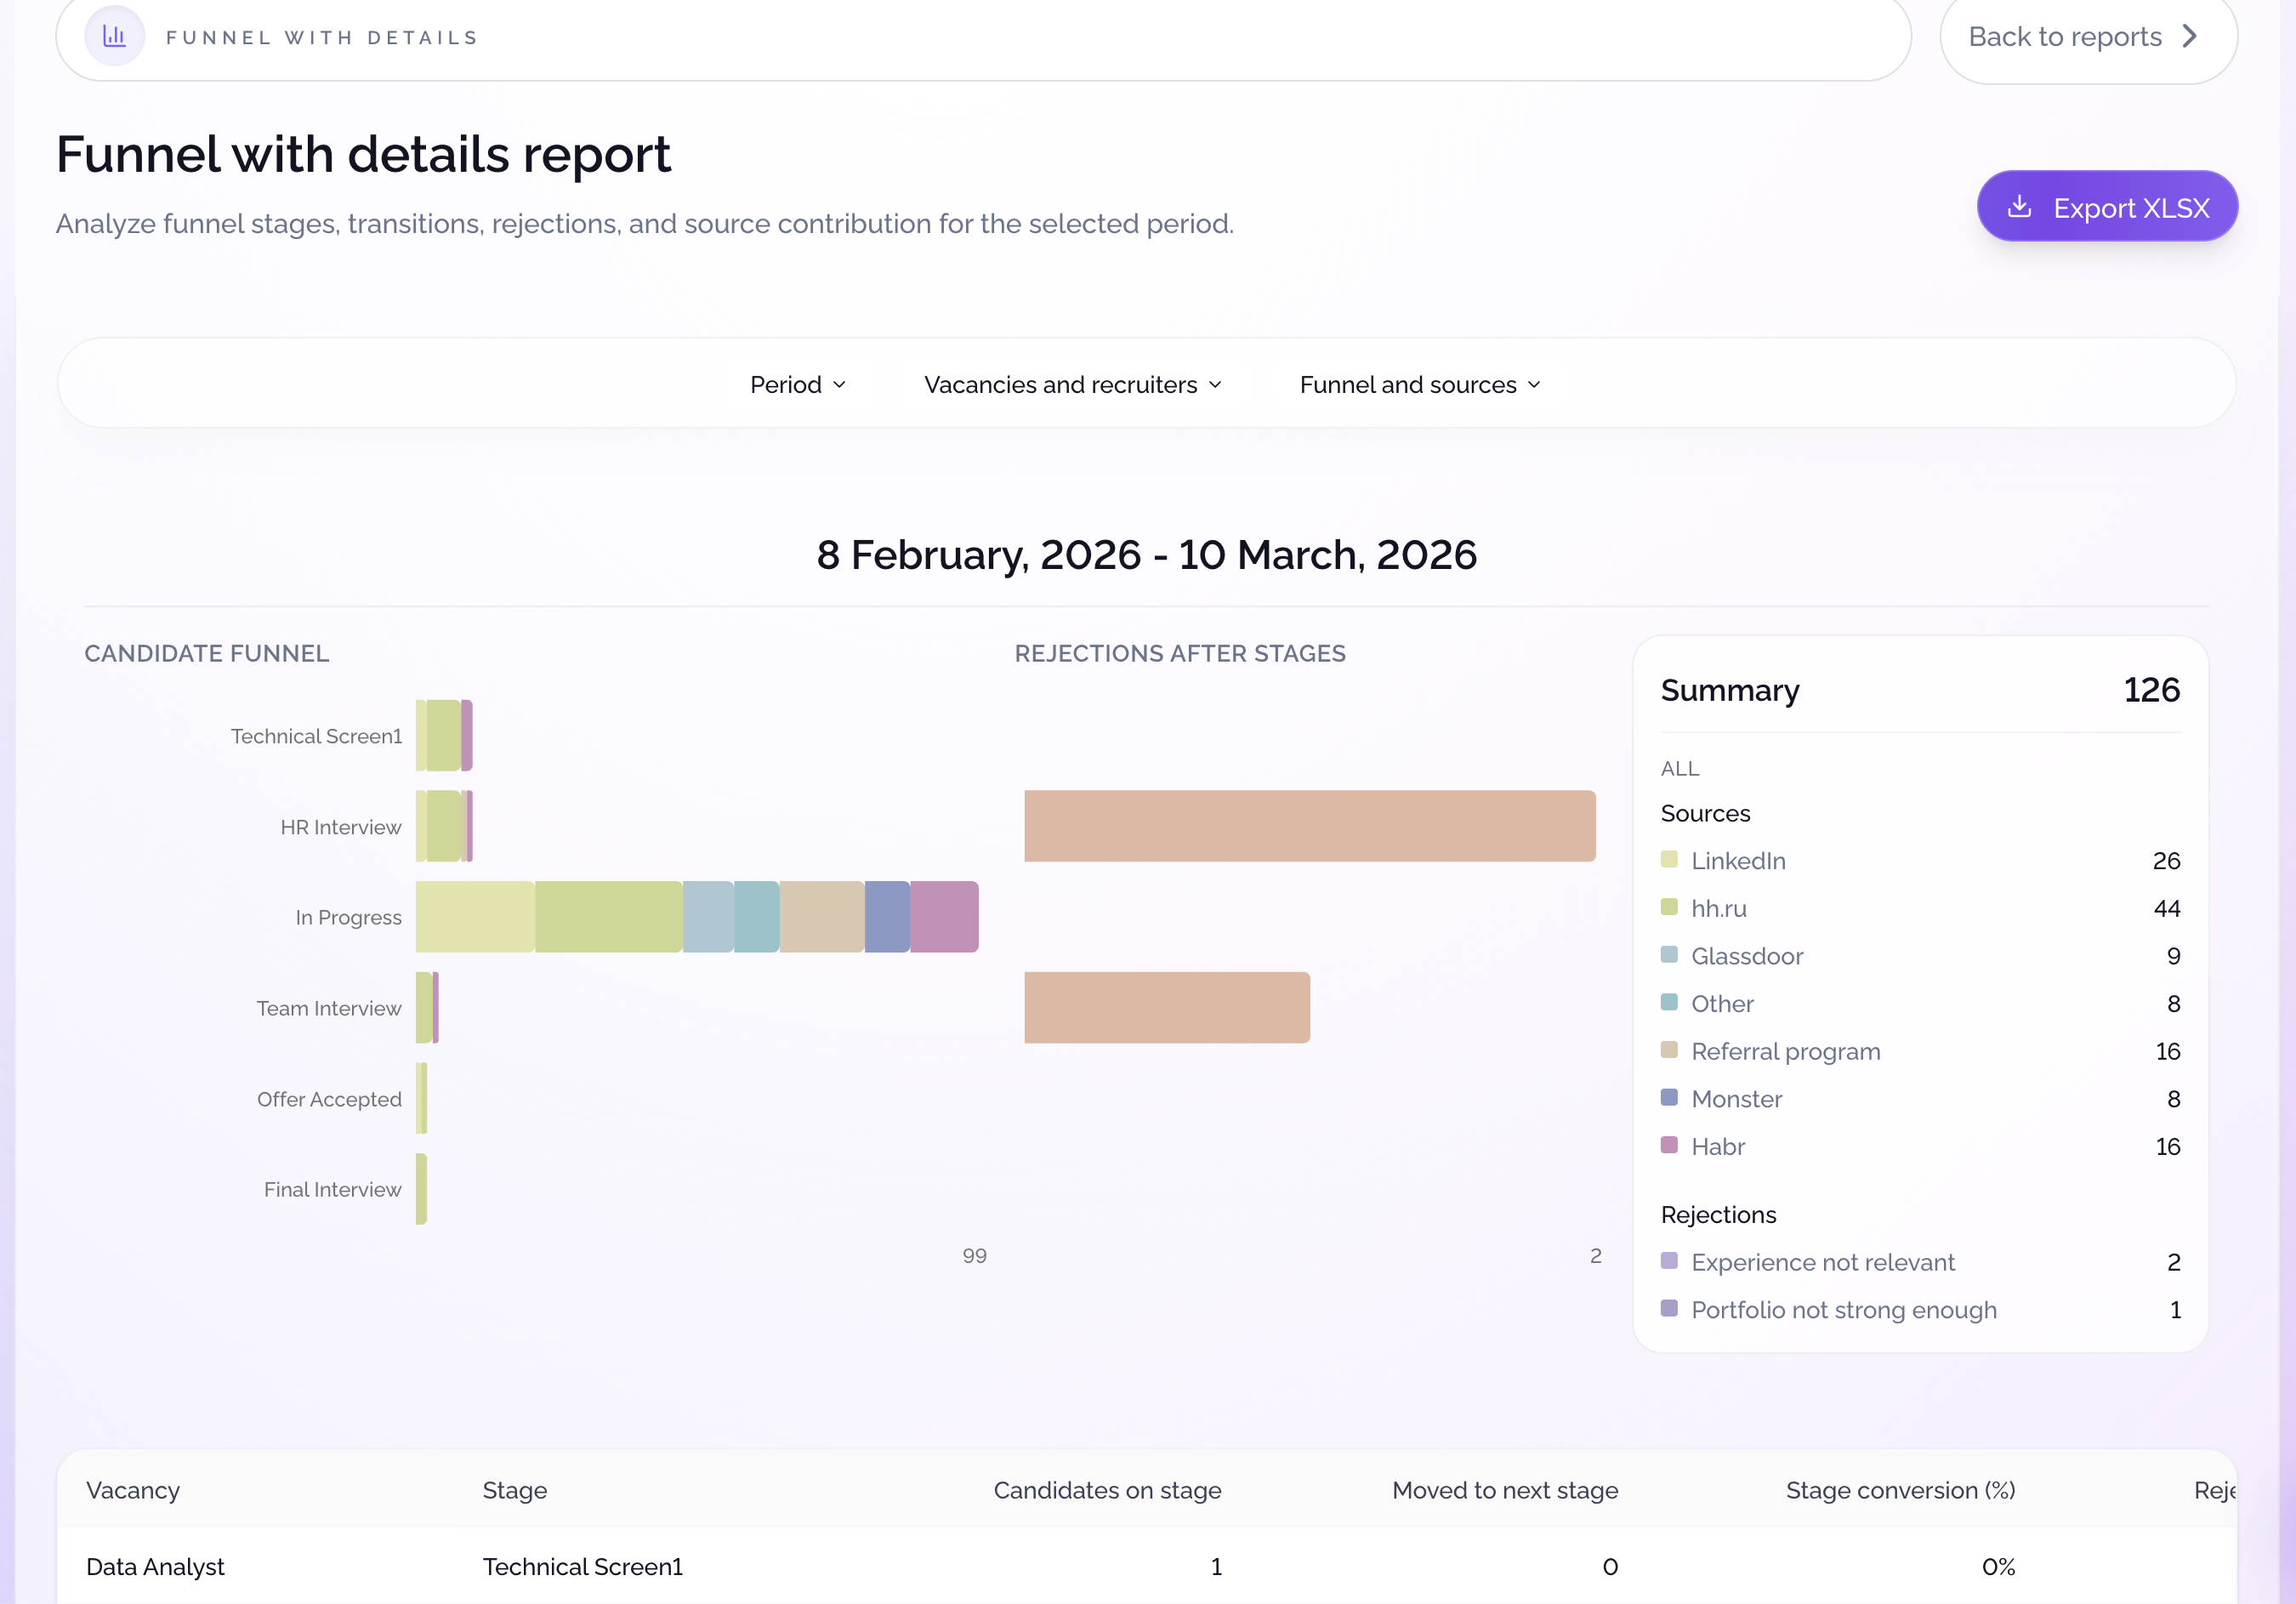Screen dimensions: 2296x1604
Task: Expand Vacancies and recruiters filter
Action: click(x=1072, y=385)
